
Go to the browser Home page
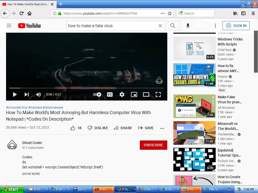[29, 14]
